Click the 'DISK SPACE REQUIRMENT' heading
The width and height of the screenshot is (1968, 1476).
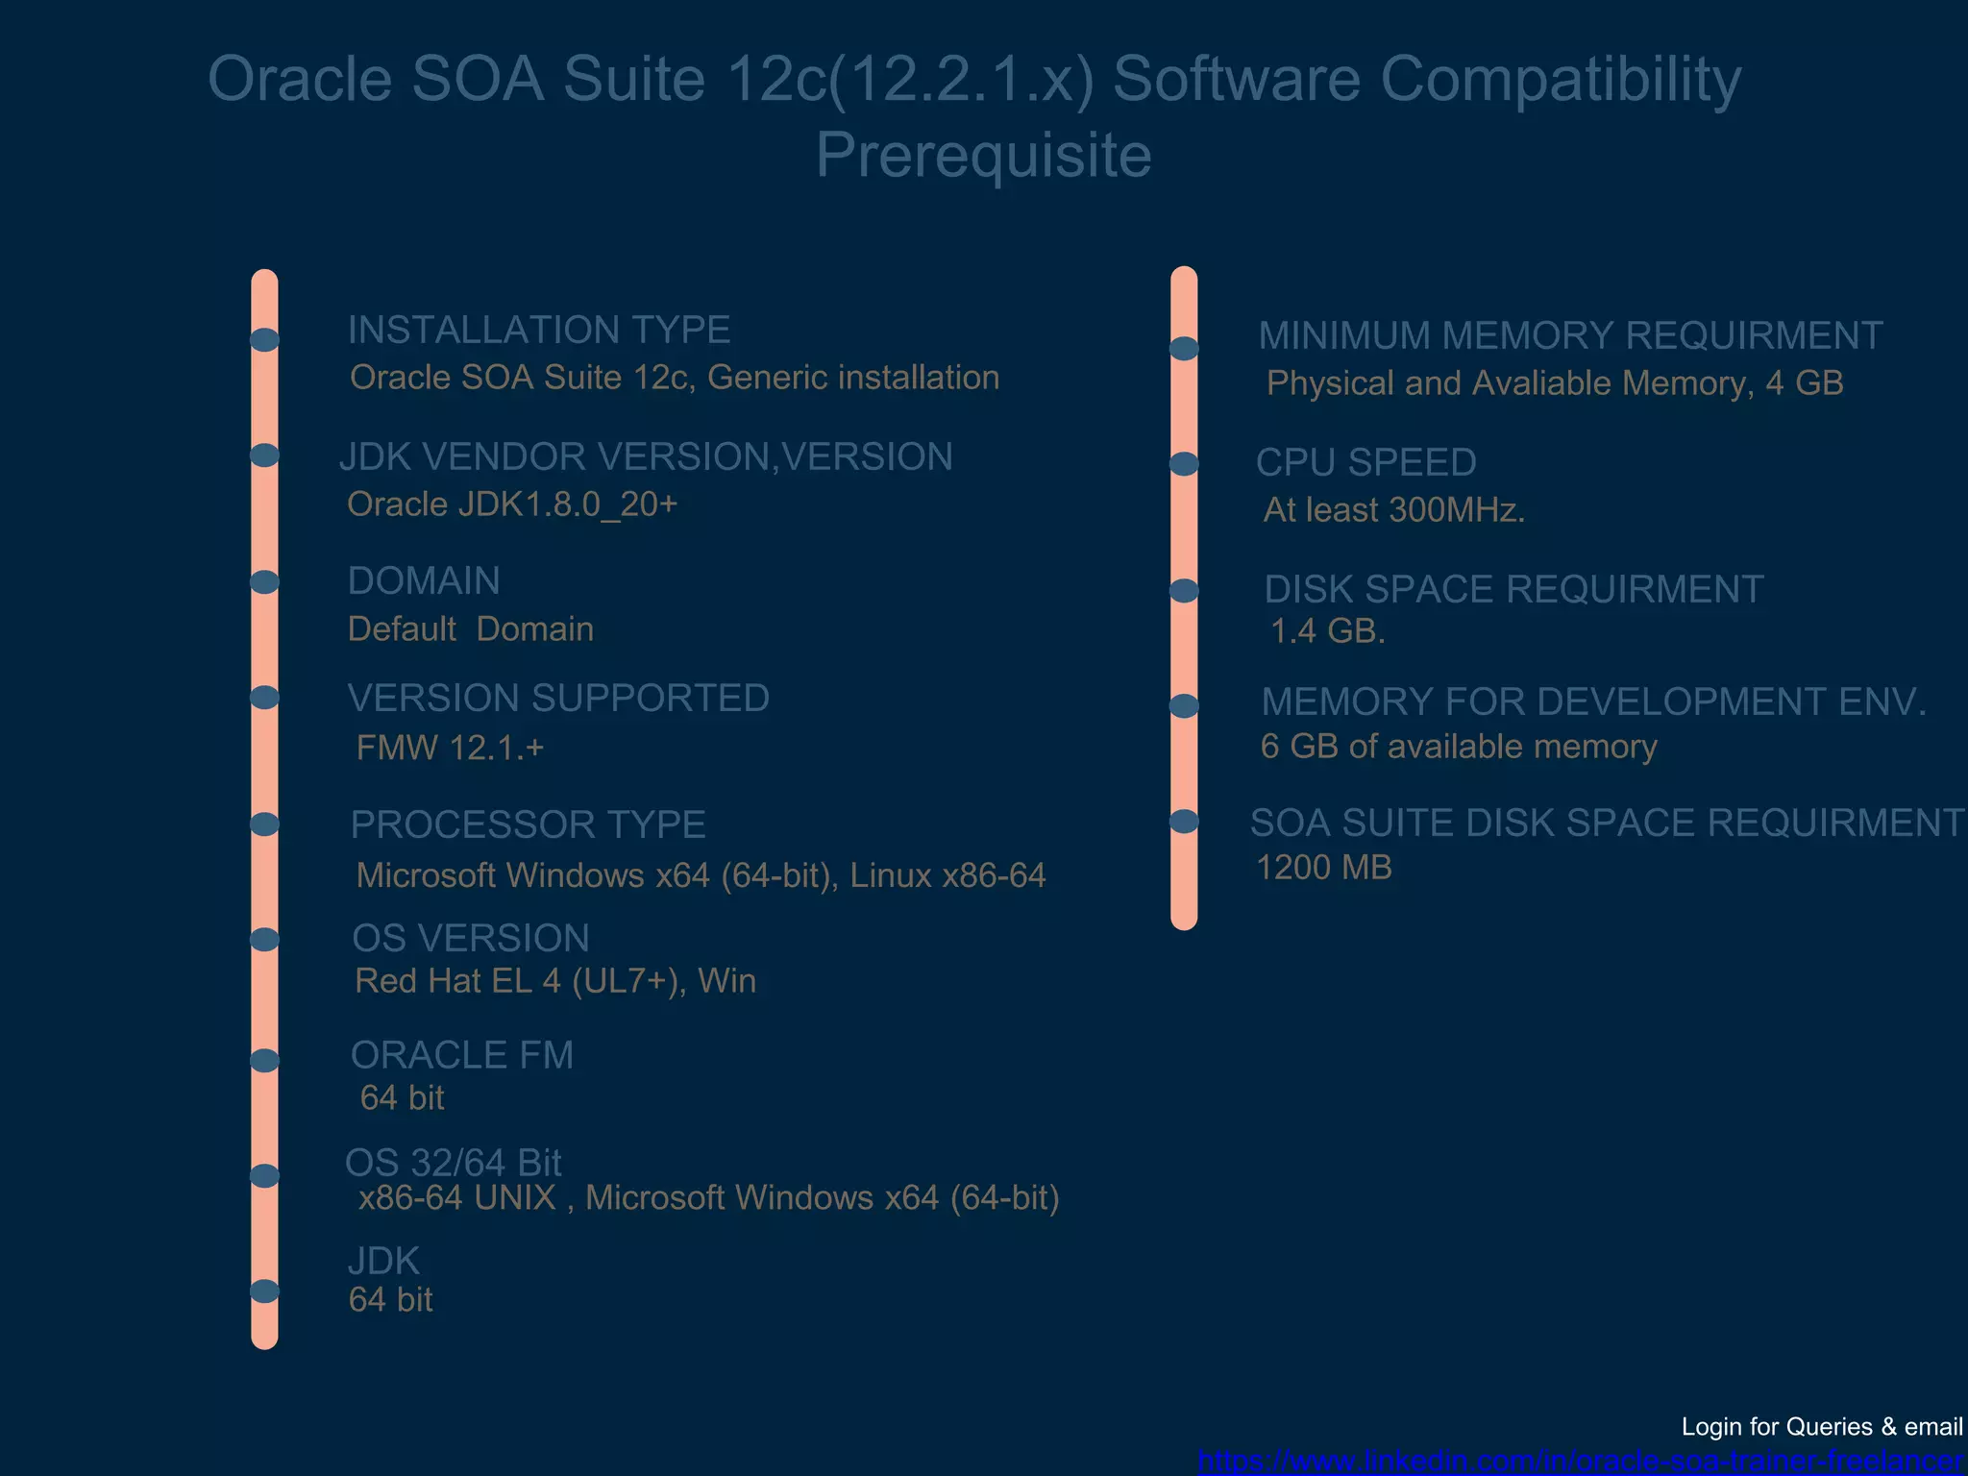1514,589
